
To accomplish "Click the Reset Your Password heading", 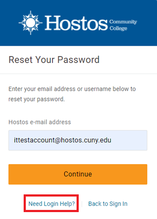I will pos(54,60).
